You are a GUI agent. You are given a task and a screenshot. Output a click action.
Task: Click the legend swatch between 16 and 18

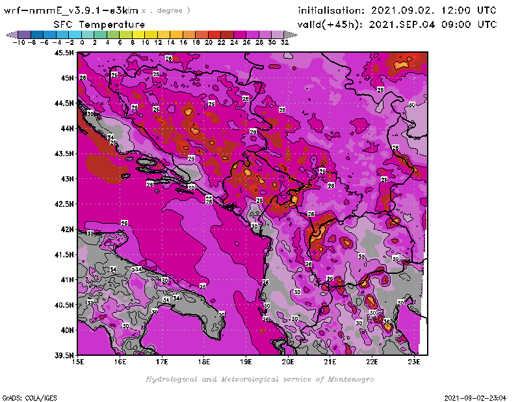(x=189, y=34)
